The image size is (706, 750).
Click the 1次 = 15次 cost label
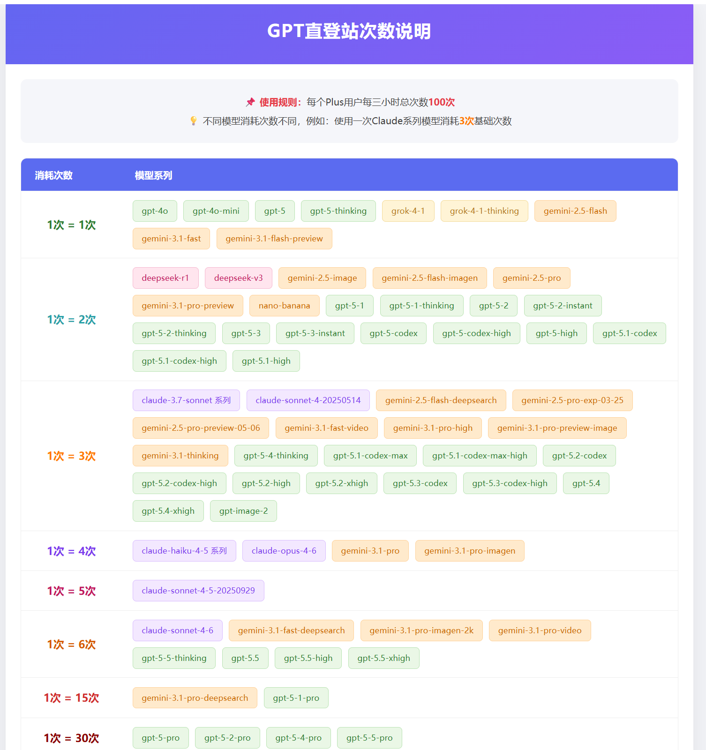pyautogui.click(x=71, y=698)
